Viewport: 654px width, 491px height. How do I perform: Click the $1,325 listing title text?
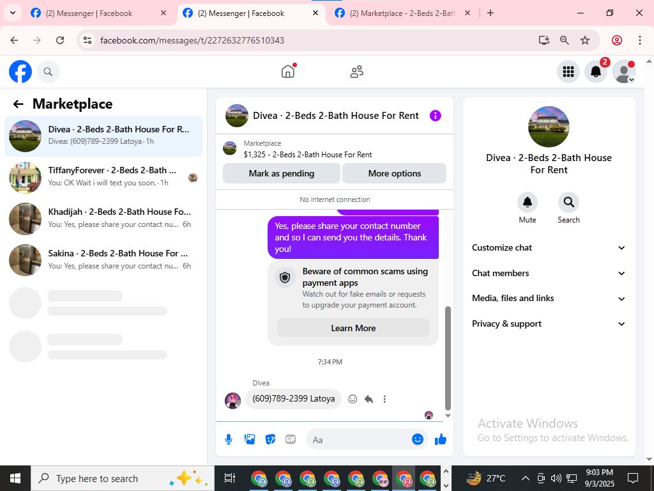(x=308, y=155)
